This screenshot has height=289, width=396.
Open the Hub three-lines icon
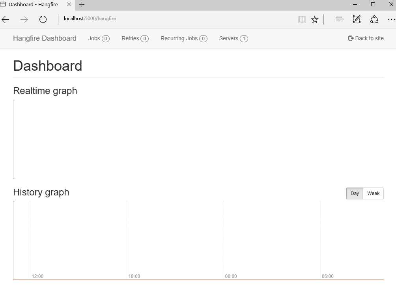(x=340, y=19)
